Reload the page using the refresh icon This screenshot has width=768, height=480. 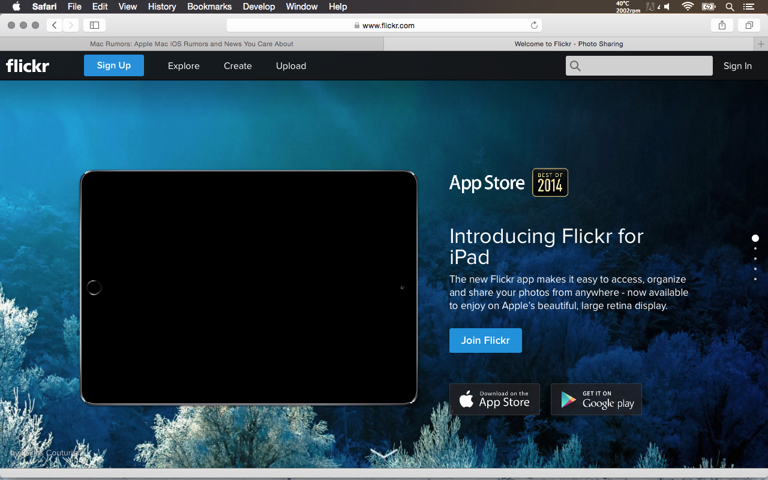[x=534, y=25]
